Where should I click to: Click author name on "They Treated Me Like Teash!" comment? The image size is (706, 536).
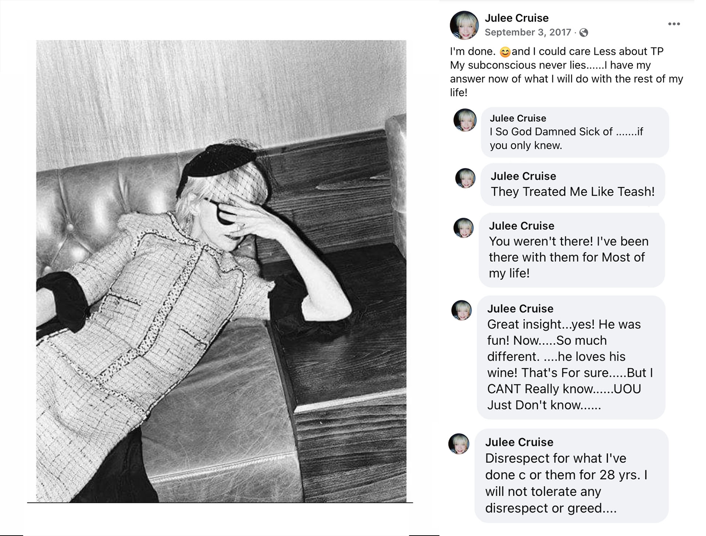point(523,176)
